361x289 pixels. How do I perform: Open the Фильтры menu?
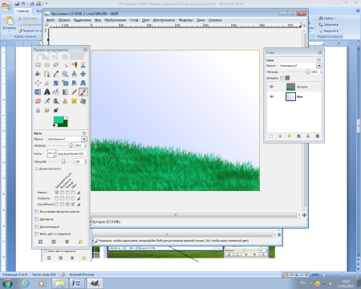click(185, 20)
